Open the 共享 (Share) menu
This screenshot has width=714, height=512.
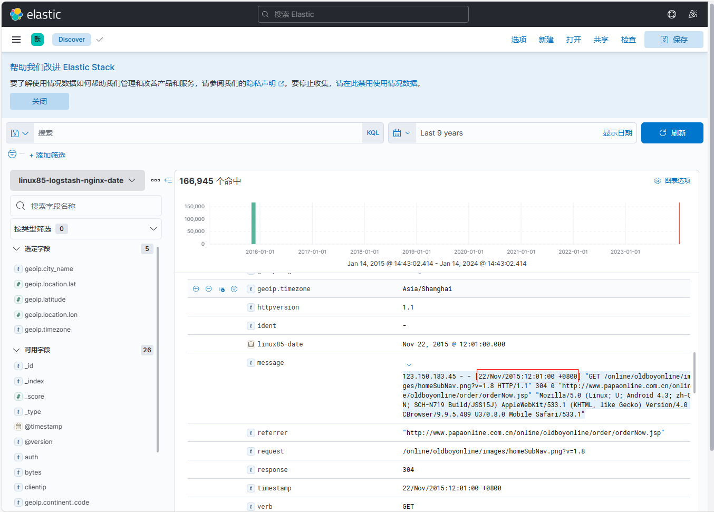point(601,40)
